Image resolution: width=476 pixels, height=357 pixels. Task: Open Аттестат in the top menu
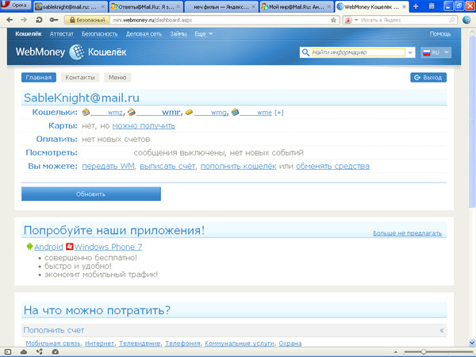pos(62,34)
